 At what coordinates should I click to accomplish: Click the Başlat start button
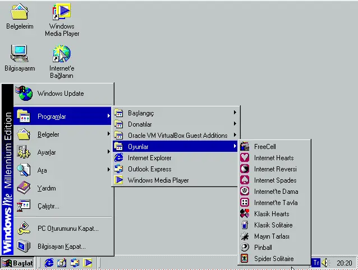(x=17, y=263)
